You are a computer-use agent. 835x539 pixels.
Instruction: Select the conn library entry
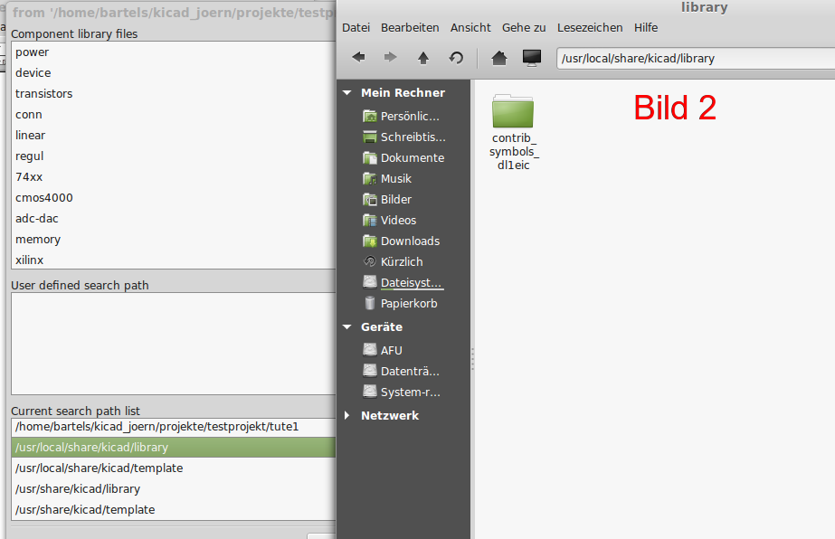coord(173,115)
